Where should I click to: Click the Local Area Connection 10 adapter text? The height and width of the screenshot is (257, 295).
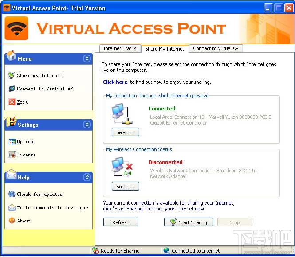pyautogui.click(x=211, y=120)
